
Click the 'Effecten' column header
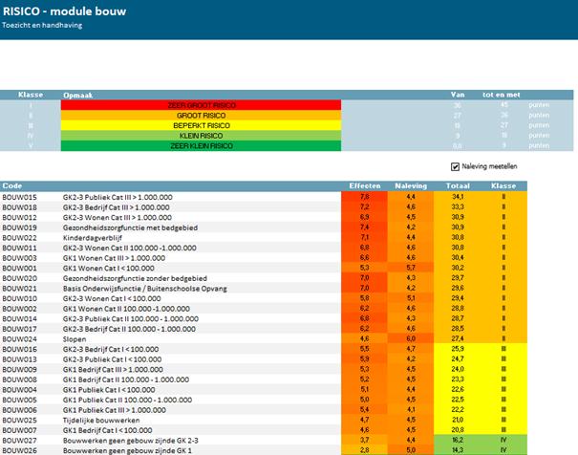pos(365,185)
